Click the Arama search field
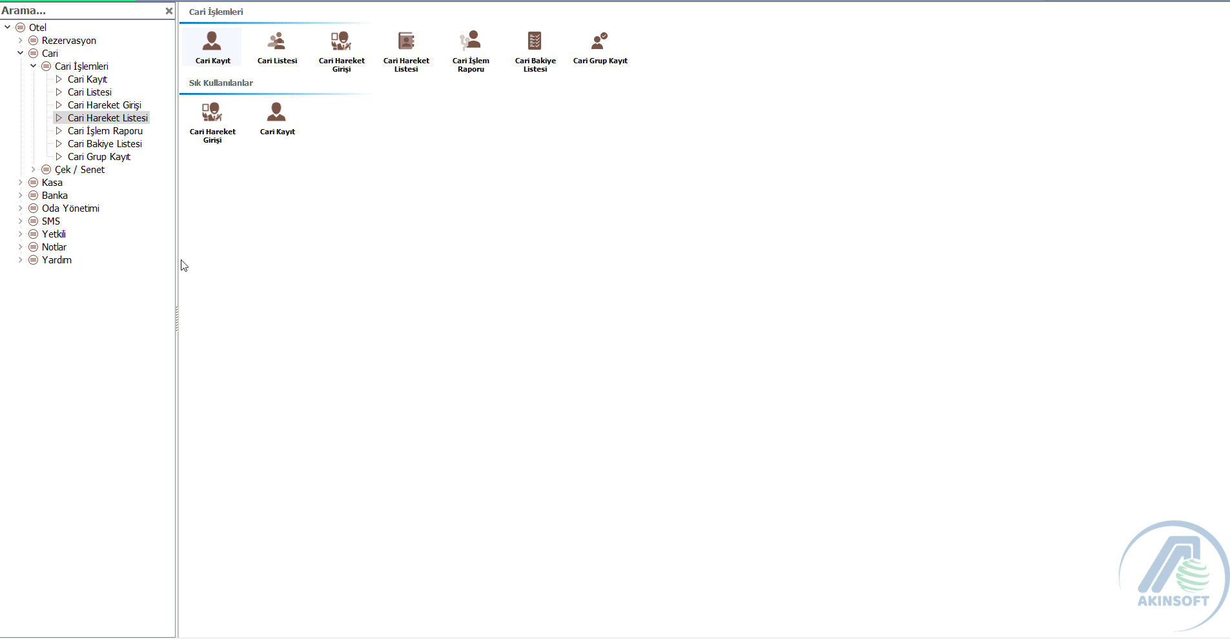 [x=82, y=11]
